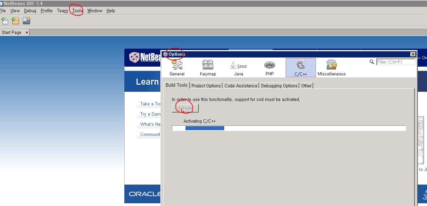Select the General options category

coord(177,68)
